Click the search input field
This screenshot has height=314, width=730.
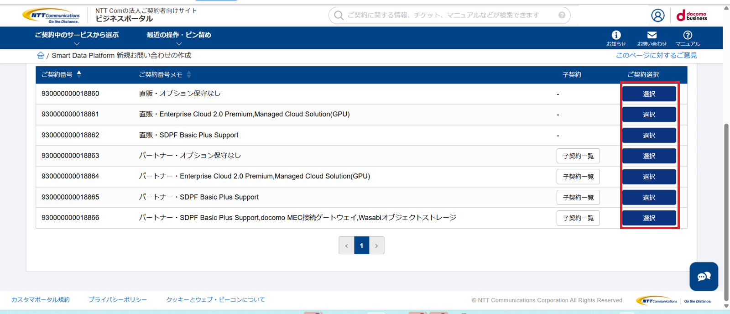(x=449, y=15)
